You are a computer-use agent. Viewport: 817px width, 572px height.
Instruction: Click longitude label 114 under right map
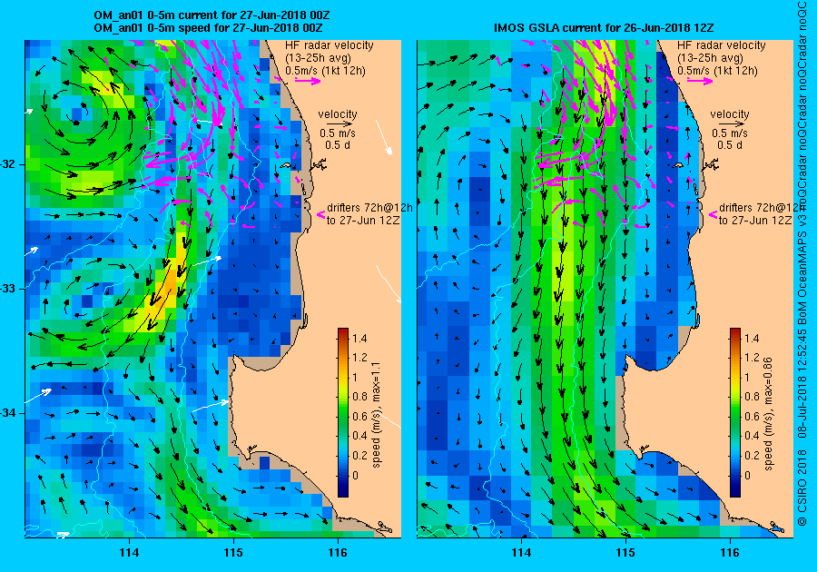522,553
